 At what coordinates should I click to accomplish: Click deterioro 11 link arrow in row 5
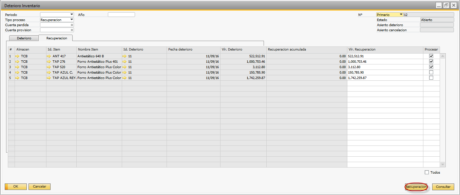click(124, 78)
